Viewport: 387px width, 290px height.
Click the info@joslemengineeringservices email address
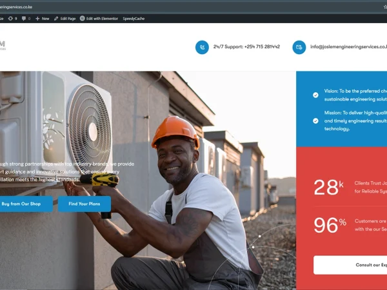(x=348, y=47)
